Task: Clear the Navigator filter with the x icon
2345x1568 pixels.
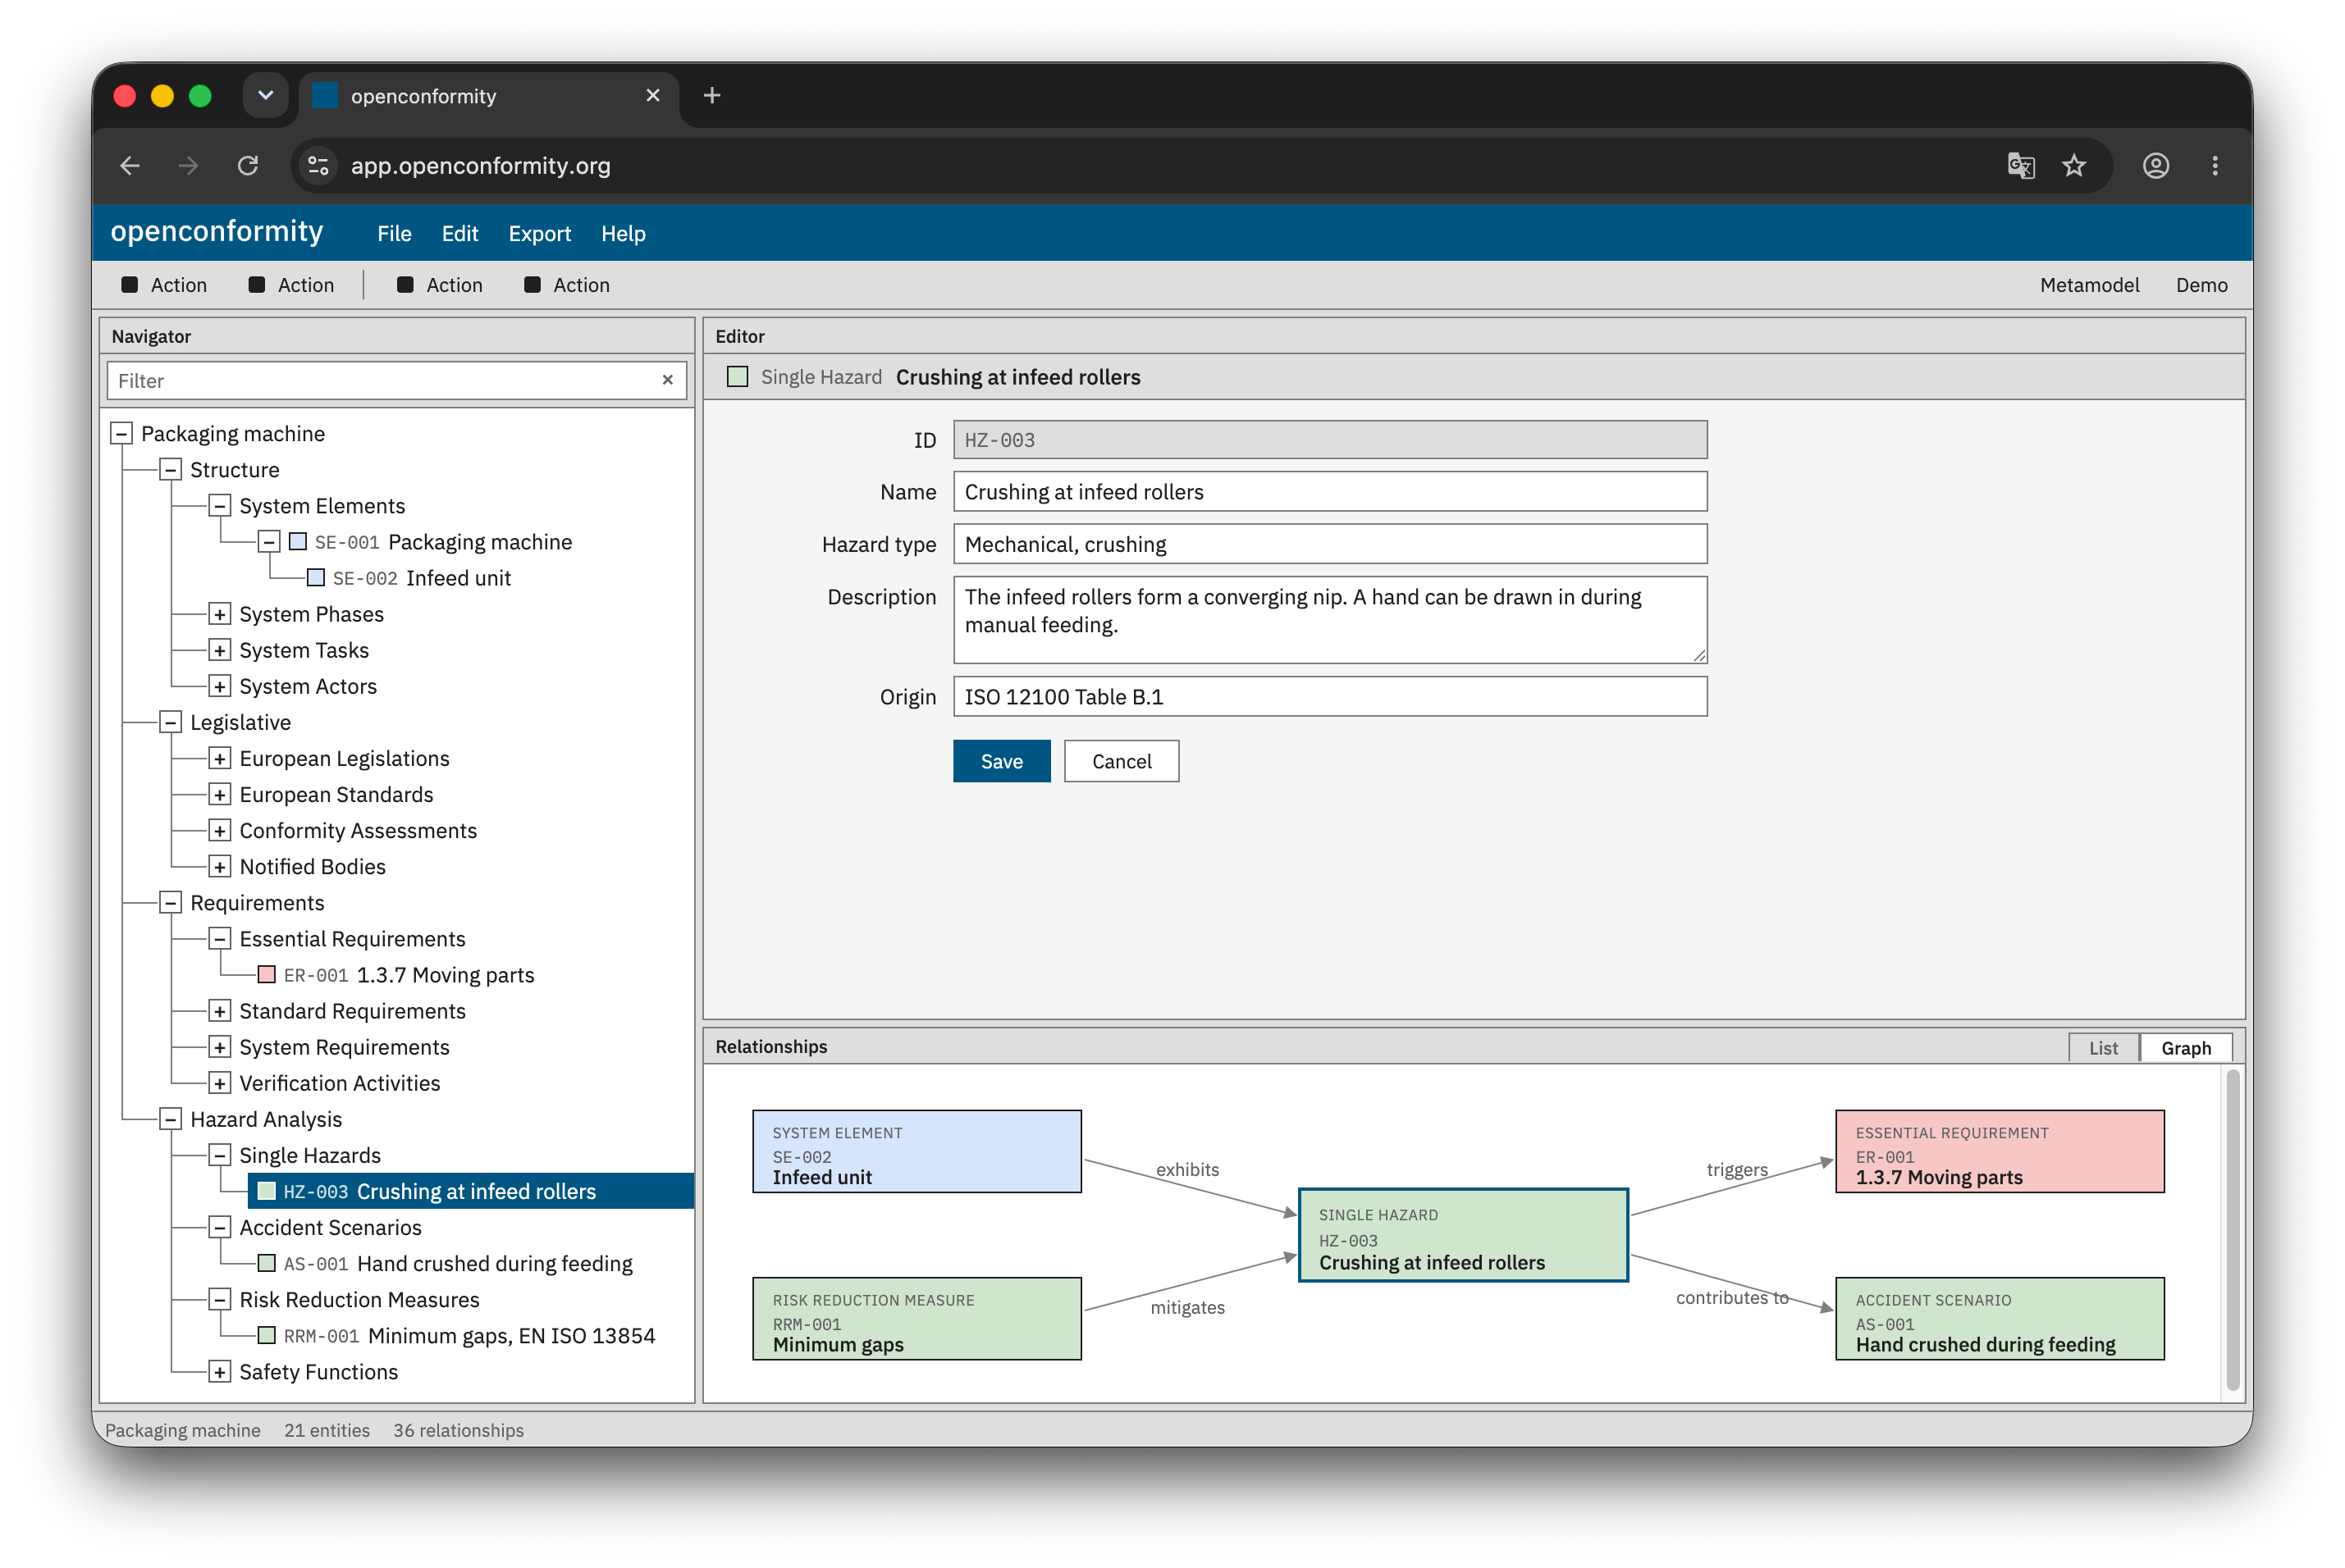Action: 667,380
